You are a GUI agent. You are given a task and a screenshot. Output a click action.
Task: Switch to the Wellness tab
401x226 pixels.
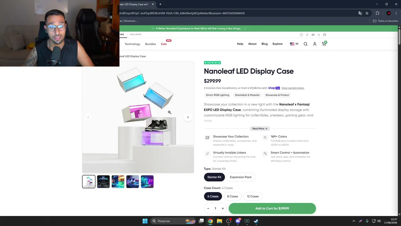136,35
